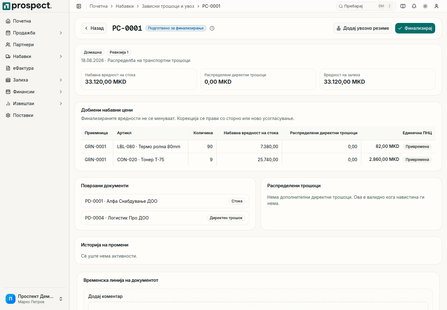Image resolution: width=447 pixels, height=310 pixels.
Task: Click the Финализирај button
Action: point(415,28)
